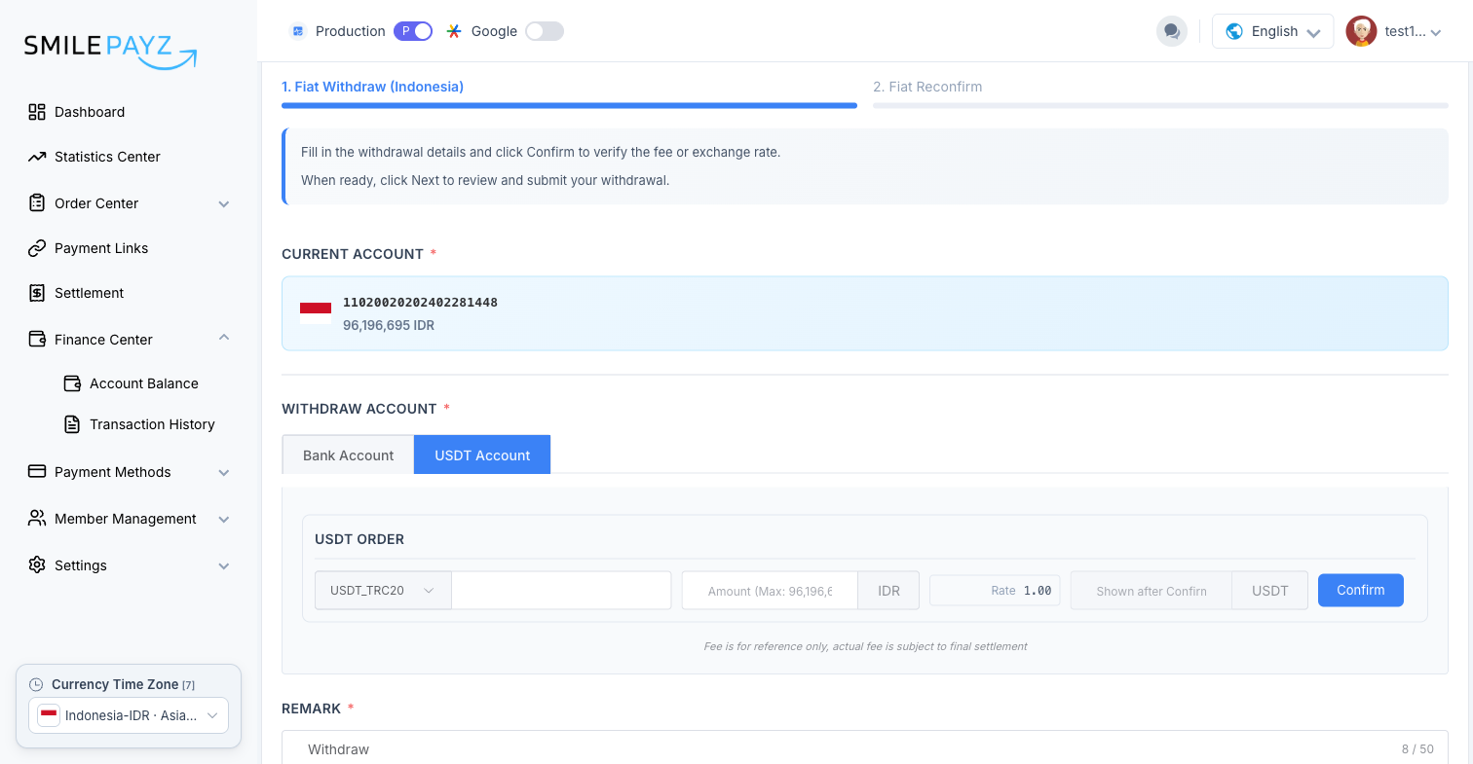Click the 96,196,695 IDR balance text
This screenshot has width=1473, height=764.
point(389,325)
